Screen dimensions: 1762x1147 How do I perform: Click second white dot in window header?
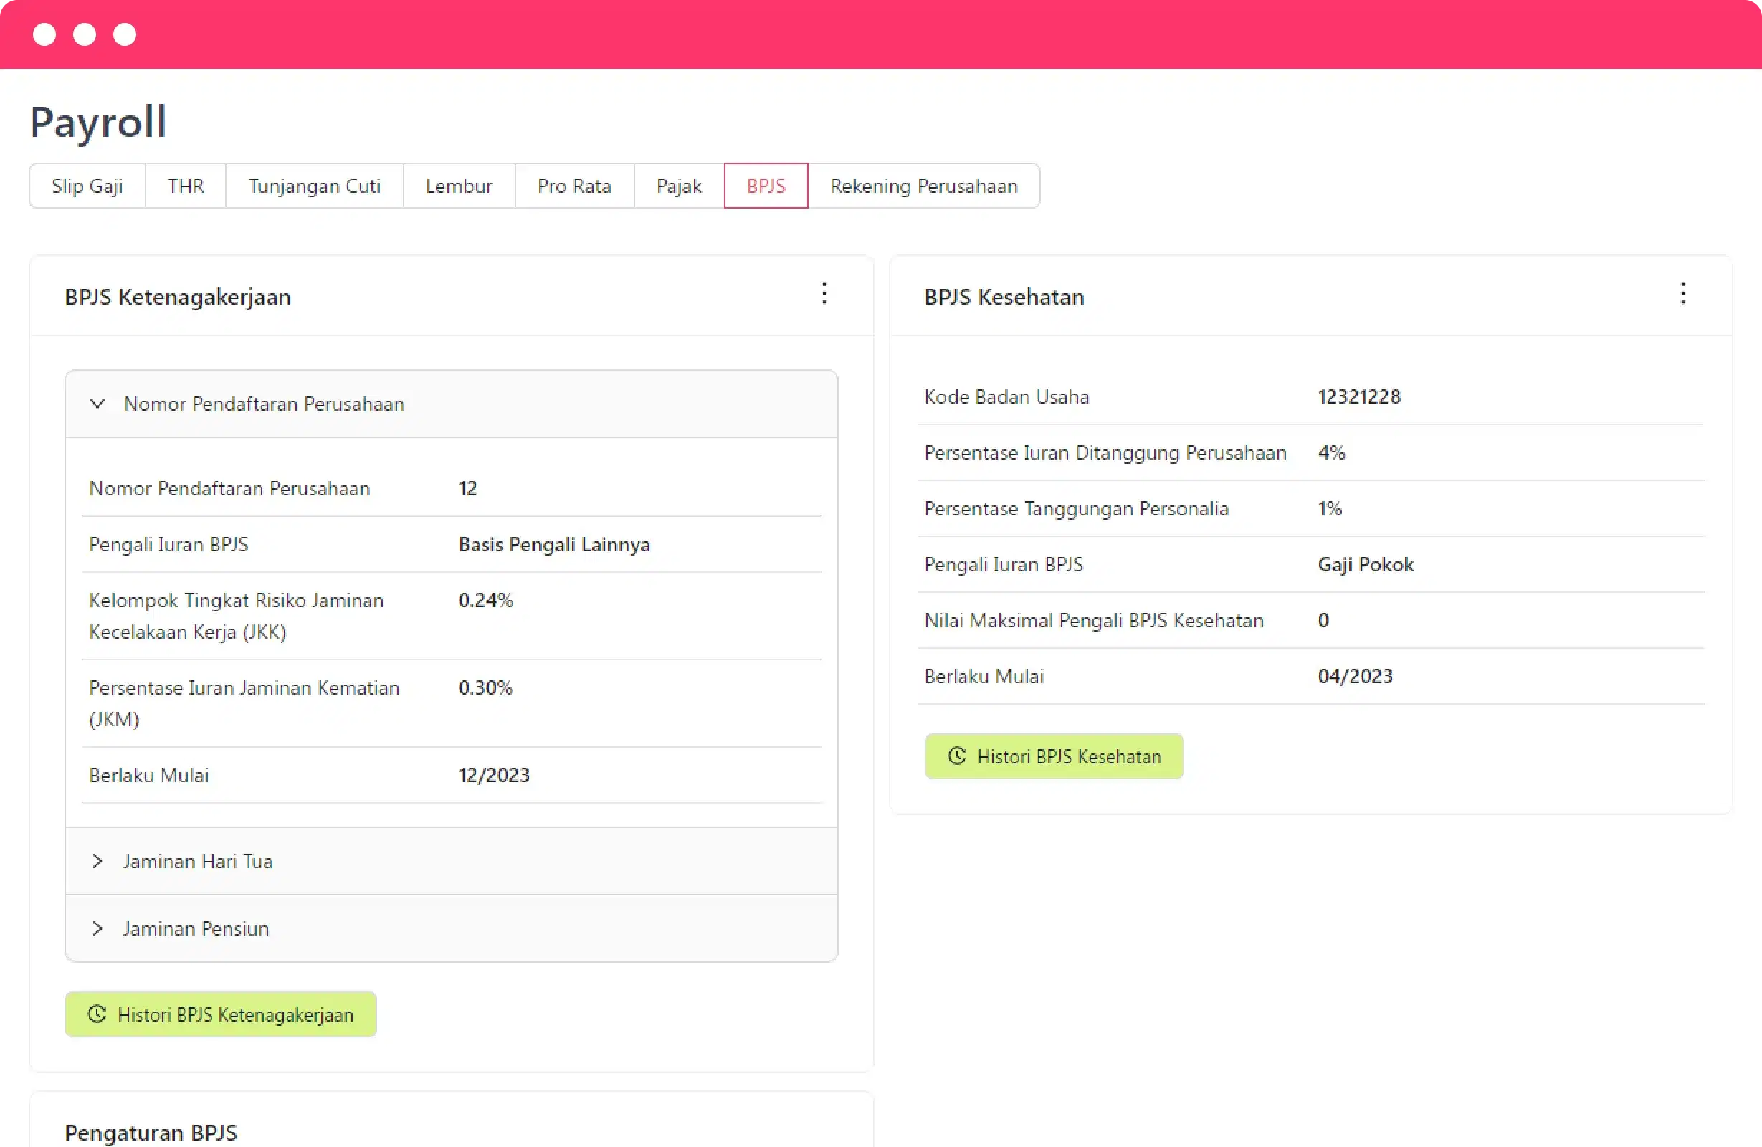(x=85, y=35)
